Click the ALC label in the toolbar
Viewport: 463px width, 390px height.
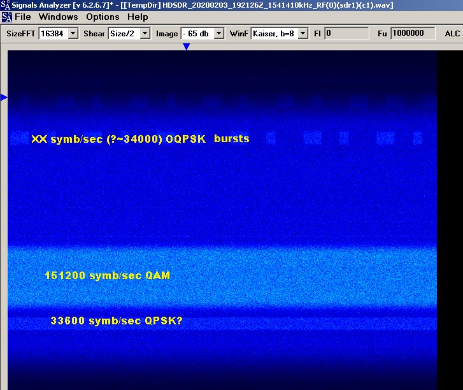pos(452,34)
